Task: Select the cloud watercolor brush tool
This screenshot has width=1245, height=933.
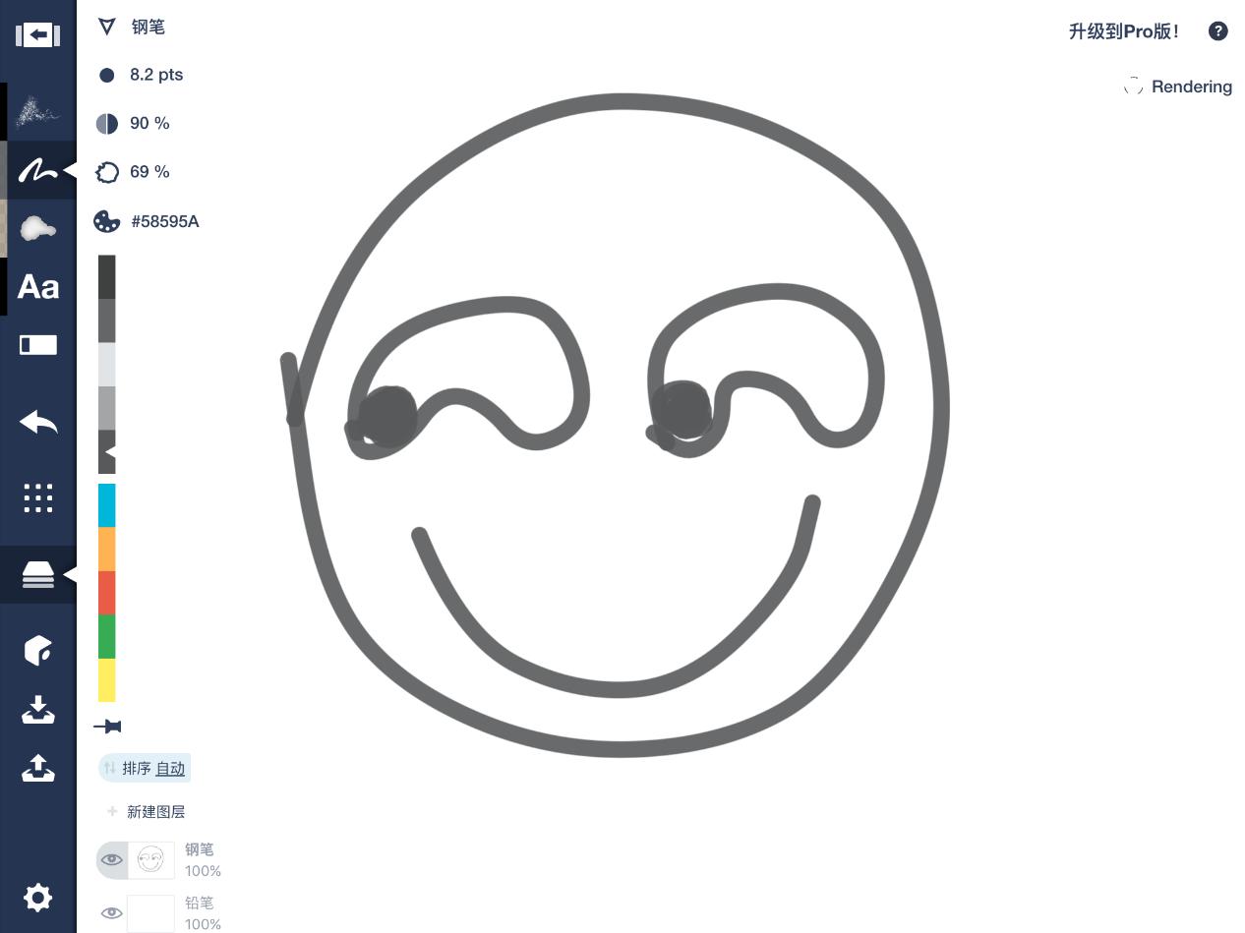Action: pos(38,229)
